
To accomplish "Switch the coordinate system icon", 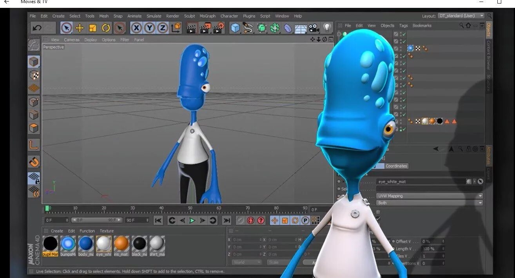I will click(176, 28).
